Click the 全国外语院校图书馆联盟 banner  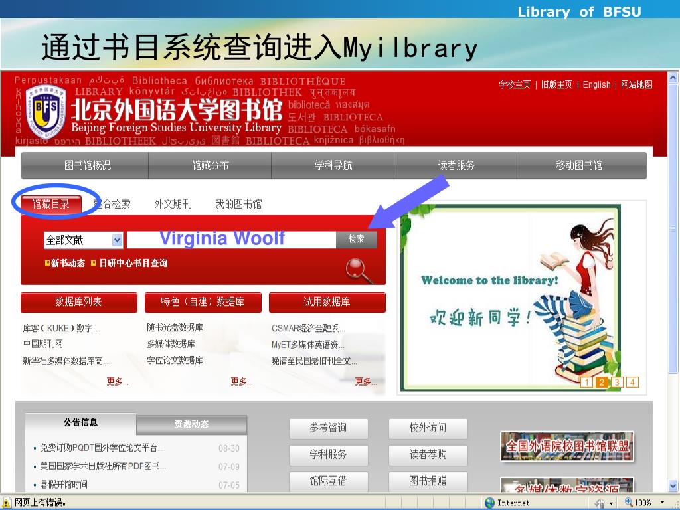point(567,446)
